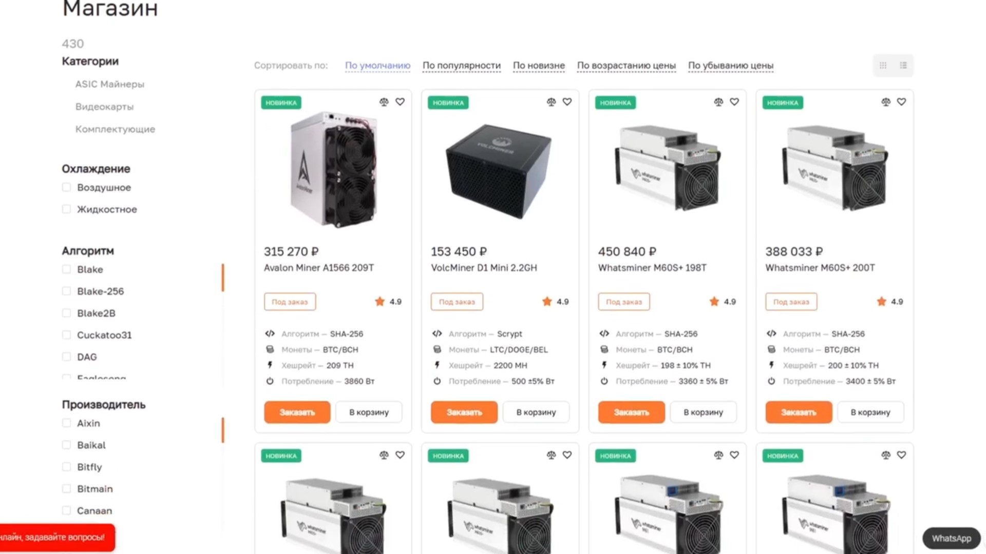Viewport: 986px width, 554px height.
Task: Check the Жидкостное cooling option
Action: (x=66, y=209)
